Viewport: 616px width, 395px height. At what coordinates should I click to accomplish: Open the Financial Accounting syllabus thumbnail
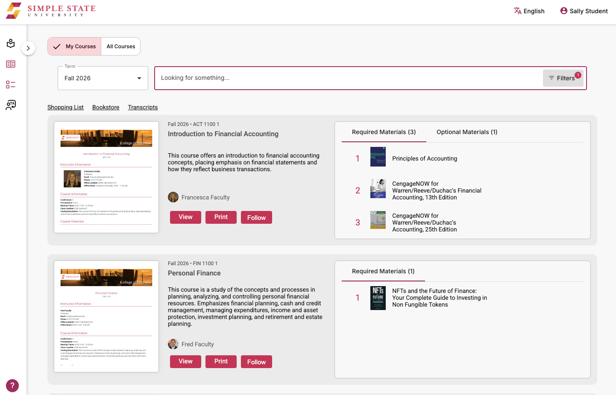click(x=106, y=177)
